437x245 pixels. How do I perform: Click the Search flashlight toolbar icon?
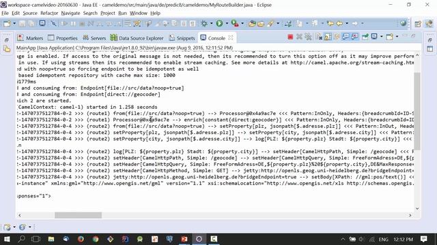click(x=270, y=24)
